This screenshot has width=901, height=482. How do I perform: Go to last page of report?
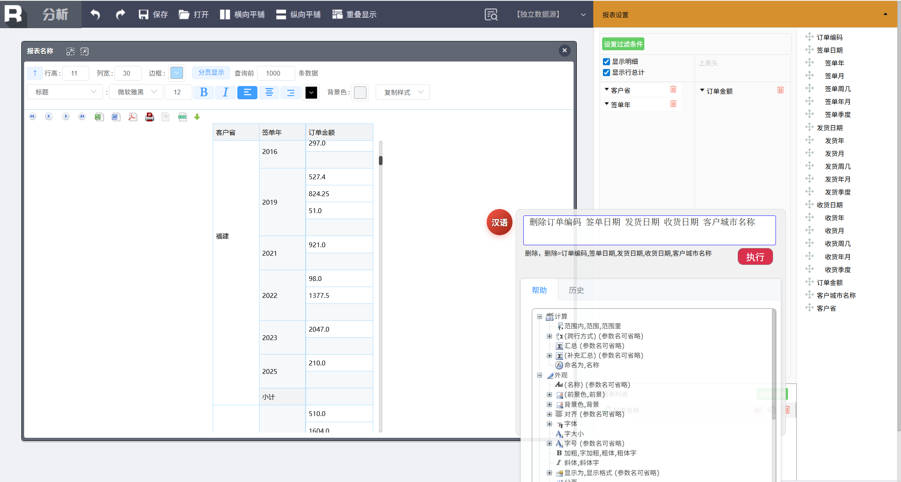click(x=82, y=117)
